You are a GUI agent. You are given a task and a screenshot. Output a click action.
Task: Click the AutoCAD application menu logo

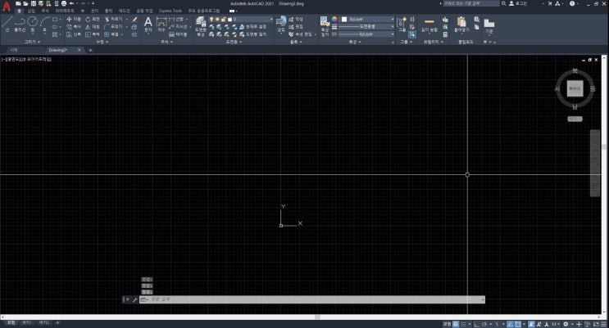coord(7,7)
